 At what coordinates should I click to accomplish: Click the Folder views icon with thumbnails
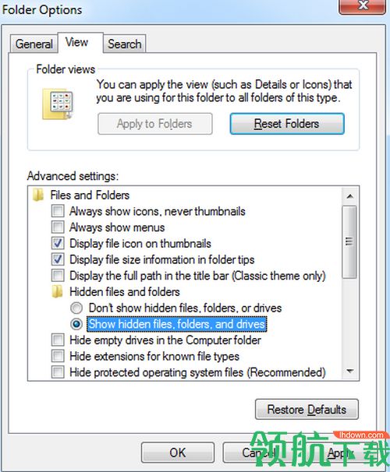[x=58, y=104]
